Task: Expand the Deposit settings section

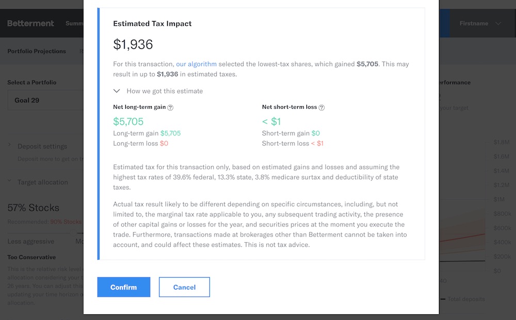Action: 42,146
